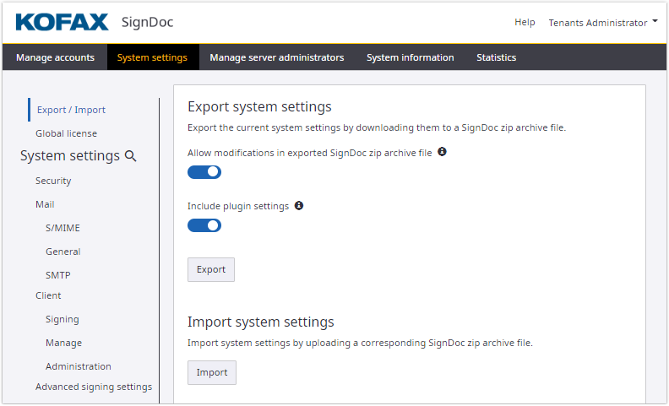Screen dimensions: 669x406
Task: Open the Tenants Administrator dropdown menu
Action: coord(603,23)
